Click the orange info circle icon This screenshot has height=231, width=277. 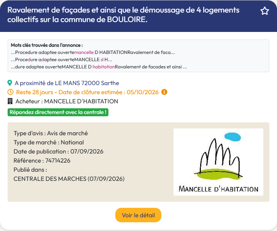coord(164,92)
